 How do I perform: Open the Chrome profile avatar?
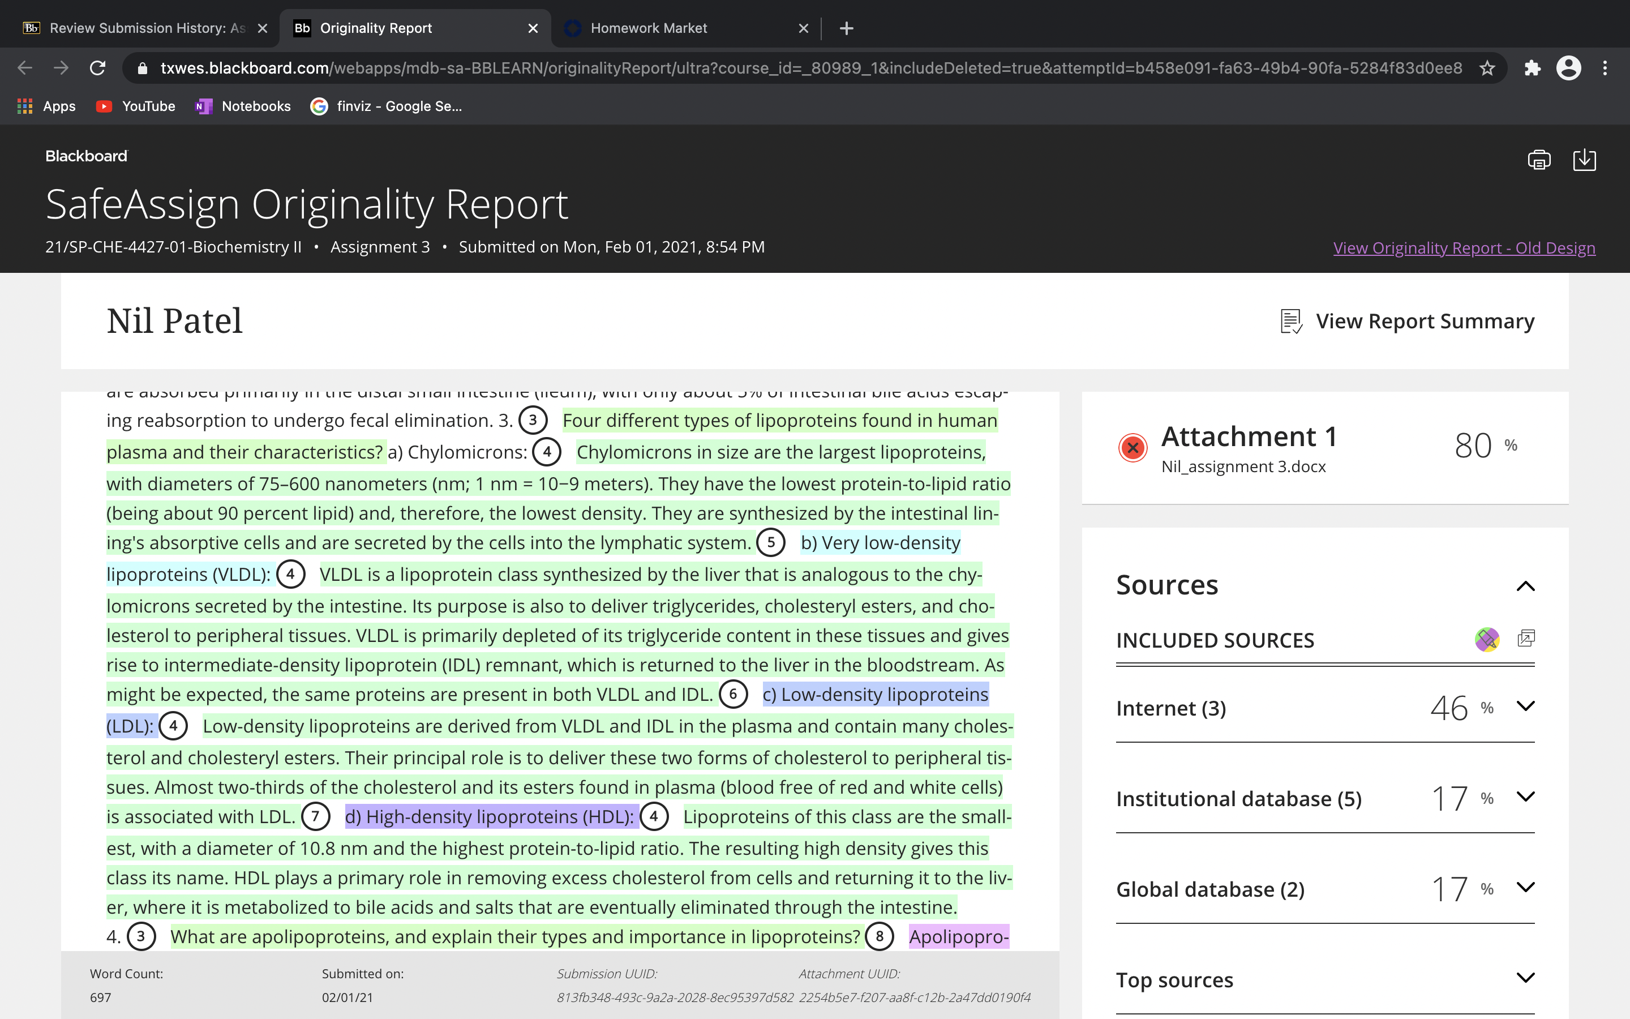coord(1569,68)
